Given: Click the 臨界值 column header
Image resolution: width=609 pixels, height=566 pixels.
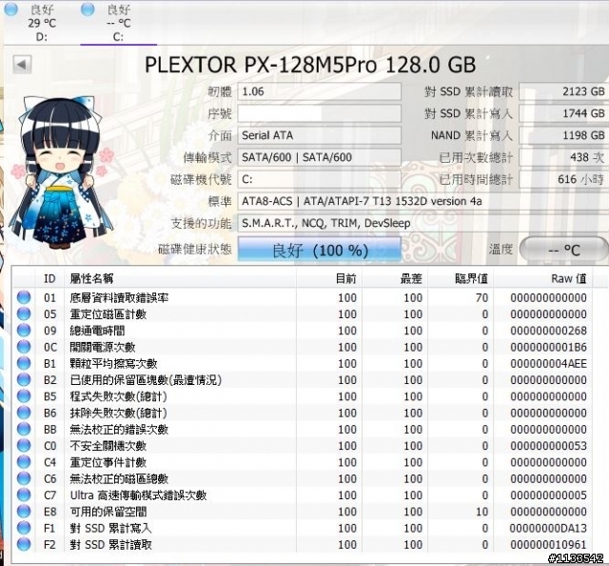Looking at the screenshot, I should (461, 278).
